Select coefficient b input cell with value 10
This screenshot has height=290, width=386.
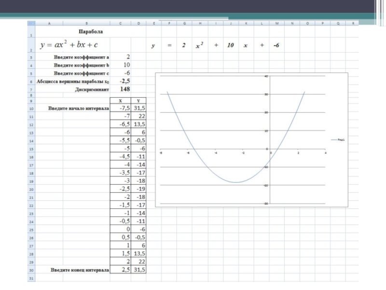point(120,65)
